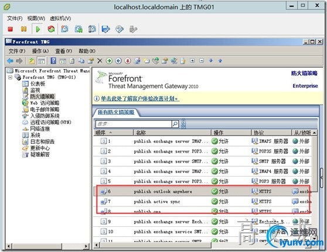This screenshot has width=327, height=252.
Task: Collapse the Forefront TMG (TMG-01) node
Action: [10, 77]
